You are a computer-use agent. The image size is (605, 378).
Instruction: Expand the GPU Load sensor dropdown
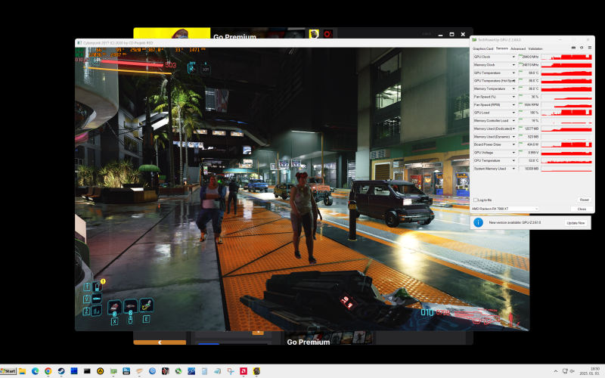tap(513, 113)
